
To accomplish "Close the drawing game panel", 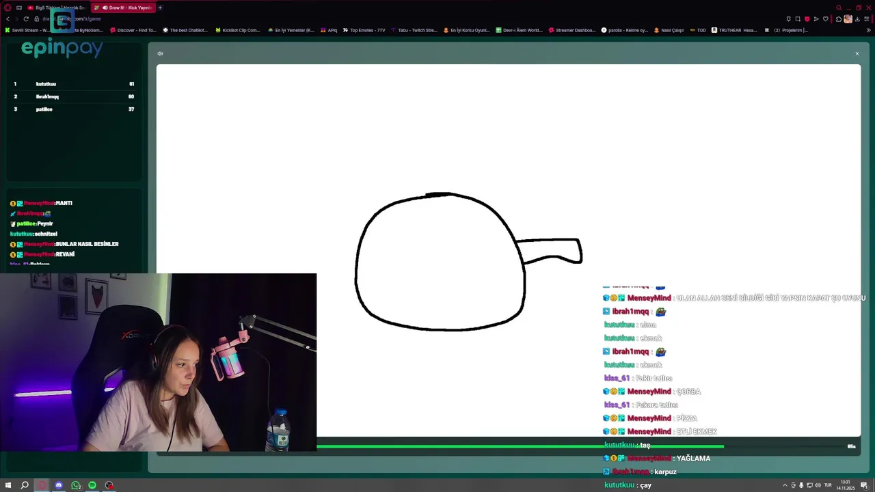I will coord(857,53).
